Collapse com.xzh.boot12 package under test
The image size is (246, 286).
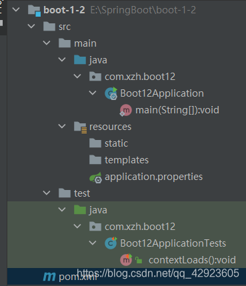(x=77, y=226)
